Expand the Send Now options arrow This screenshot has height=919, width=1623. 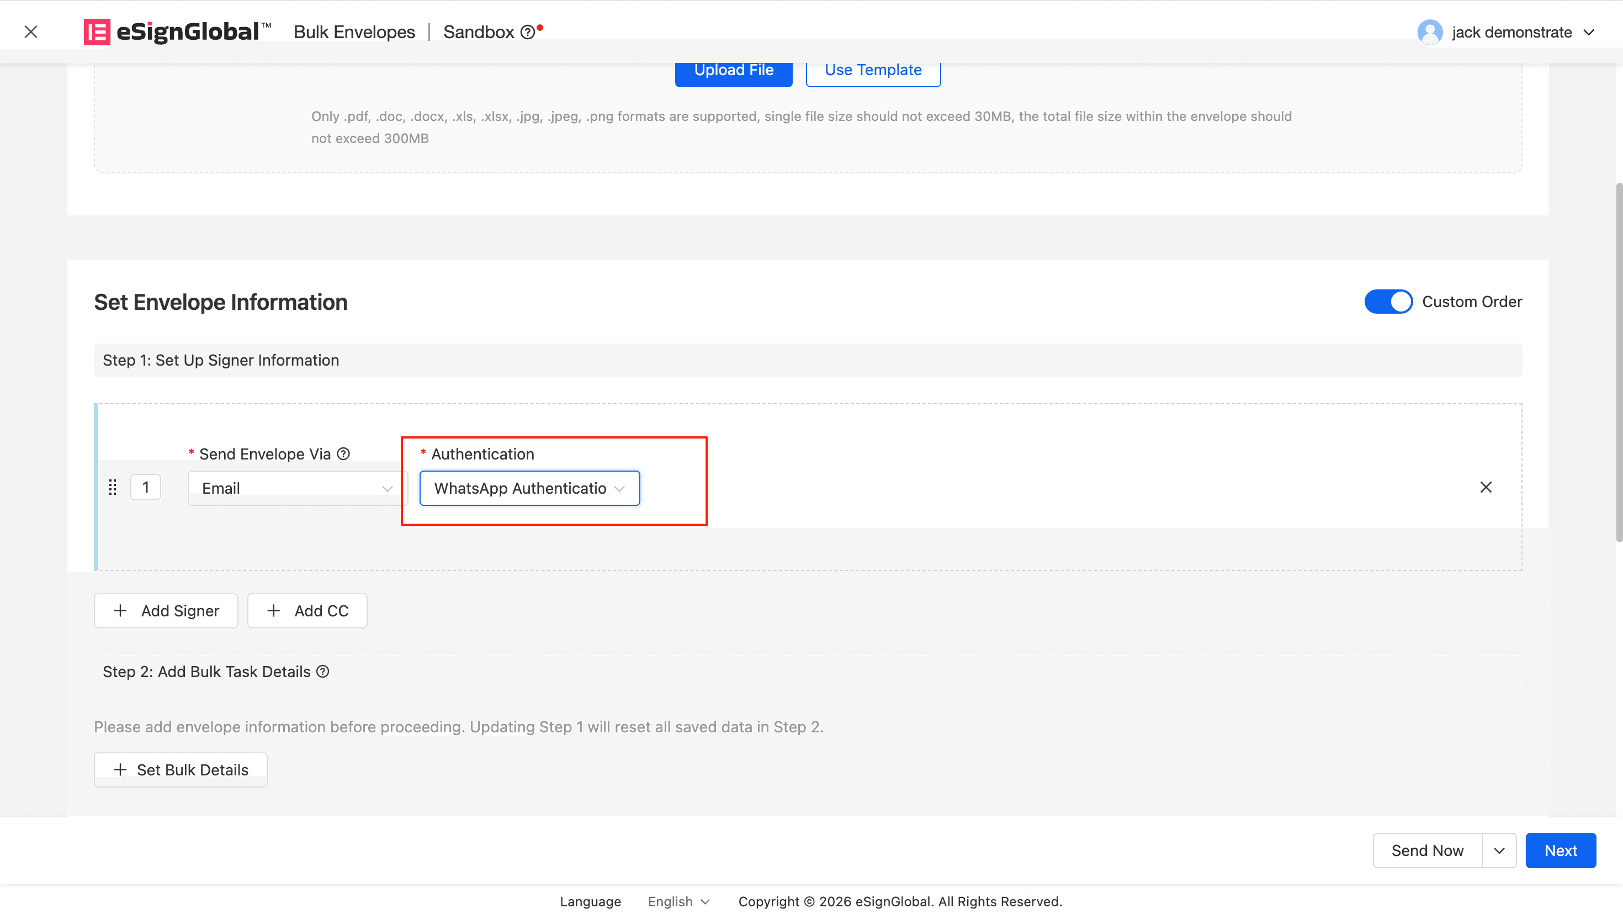click(x=1499, y=851)
